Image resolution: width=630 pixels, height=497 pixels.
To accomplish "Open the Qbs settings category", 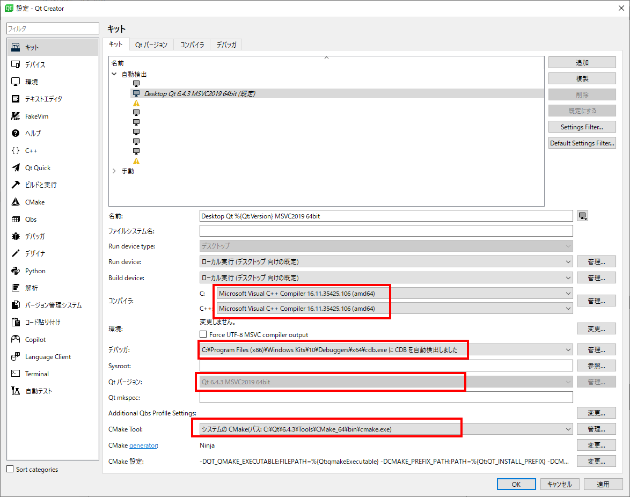I will click(53, 220).
